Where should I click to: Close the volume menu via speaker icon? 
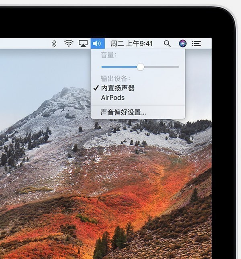point(98,44)
